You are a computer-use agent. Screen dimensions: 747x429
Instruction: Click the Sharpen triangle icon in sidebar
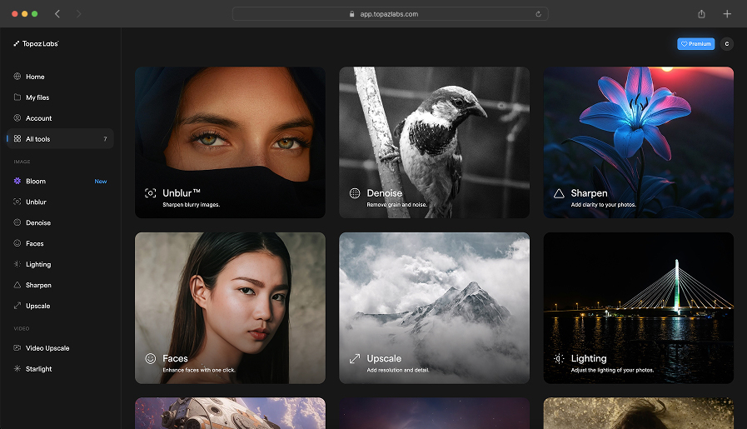click(17, 285)
